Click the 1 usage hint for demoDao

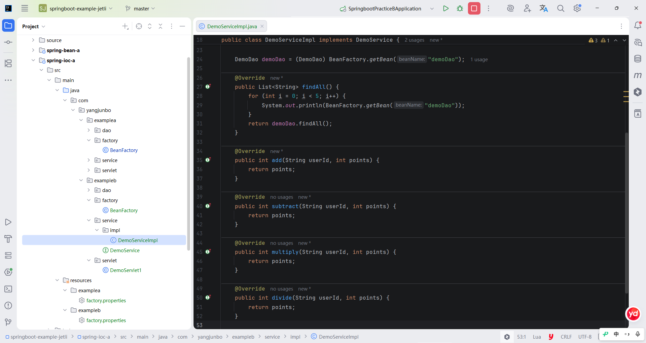(x=479, y=60)
